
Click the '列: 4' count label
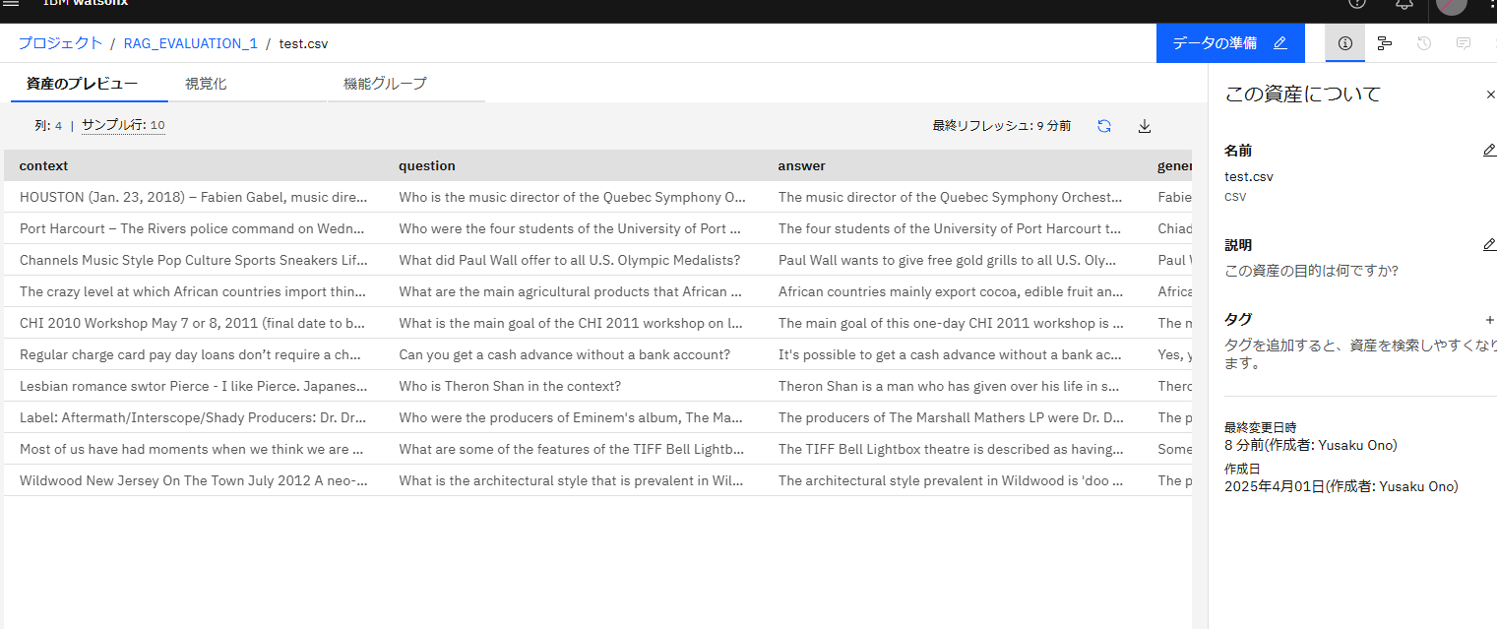point(48,126)
